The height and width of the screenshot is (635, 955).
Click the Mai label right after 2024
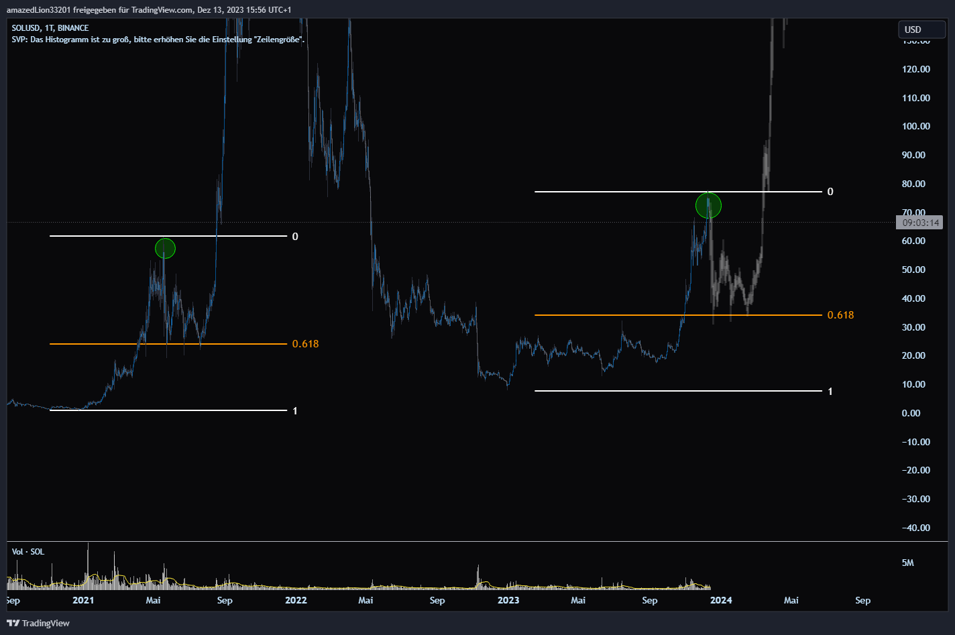tap(791, 600)
